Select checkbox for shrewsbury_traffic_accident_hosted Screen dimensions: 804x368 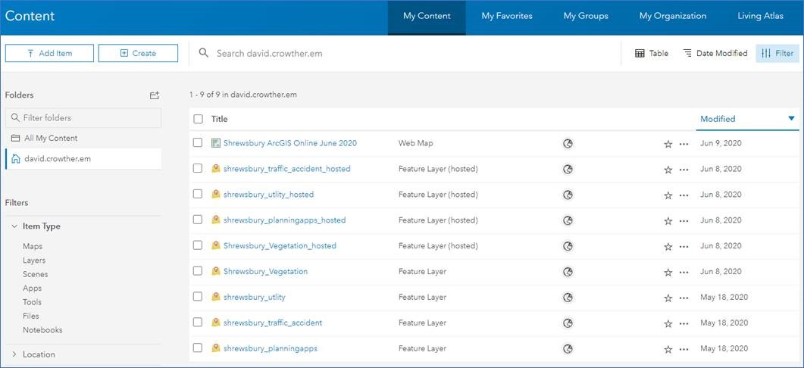198,168
